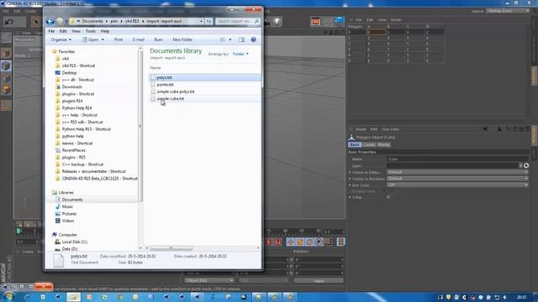Click the New folder button
The width and height of the screenshot is (538, 302).
(182, 39)
